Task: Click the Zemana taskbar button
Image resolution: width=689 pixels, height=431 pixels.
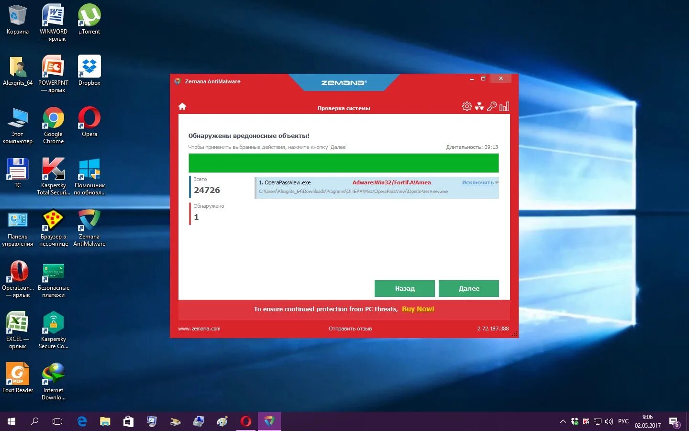Action: click(x=269, y=421)
